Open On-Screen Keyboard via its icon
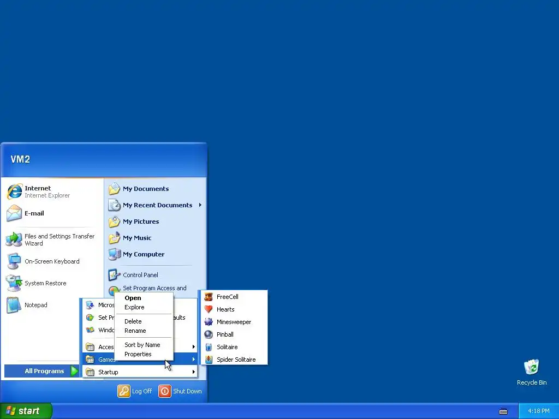 coord(14,261)
